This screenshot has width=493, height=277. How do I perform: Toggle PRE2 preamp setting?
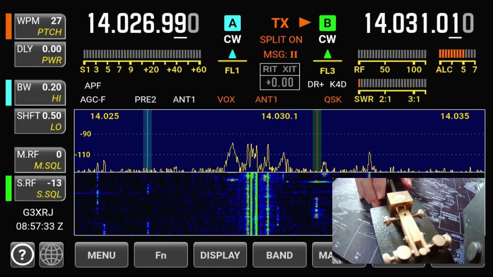tap(145, 100)
